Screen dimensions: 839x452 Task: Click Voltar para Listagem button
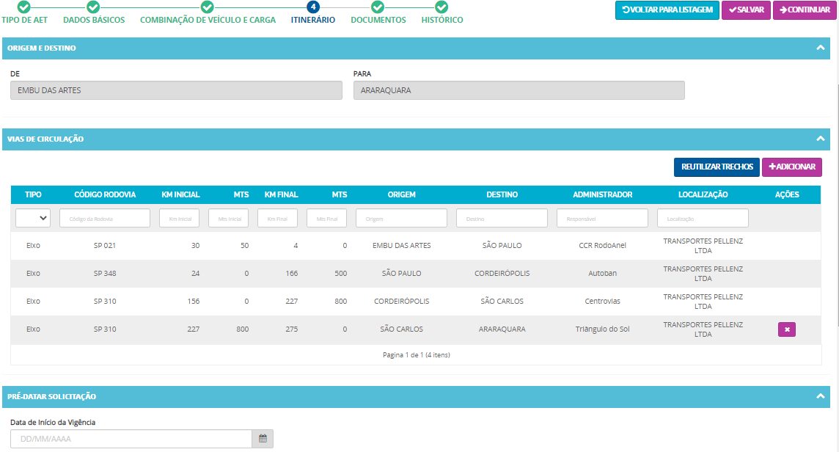point(667,10)
